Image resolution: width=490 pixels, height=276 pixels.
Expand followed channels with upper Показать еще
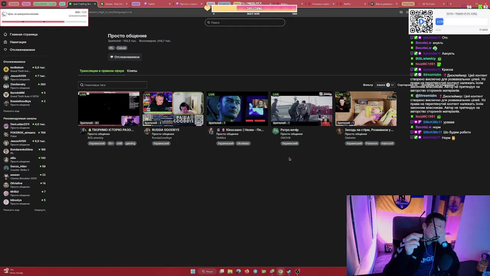pyautogui.click(x=11, y=111)
